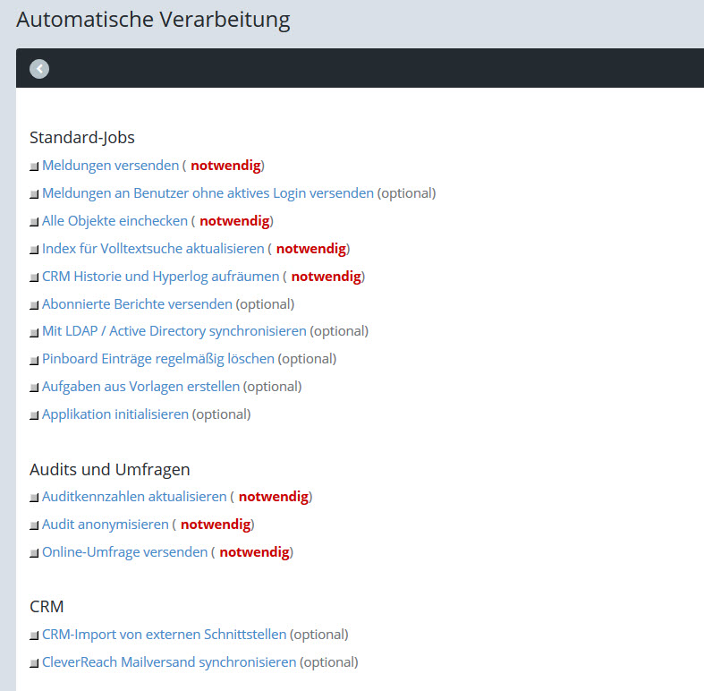Select Mit LDAP / Active Directory synchronisieren
The height and width of the screenshot is (691, 704).
174,331
